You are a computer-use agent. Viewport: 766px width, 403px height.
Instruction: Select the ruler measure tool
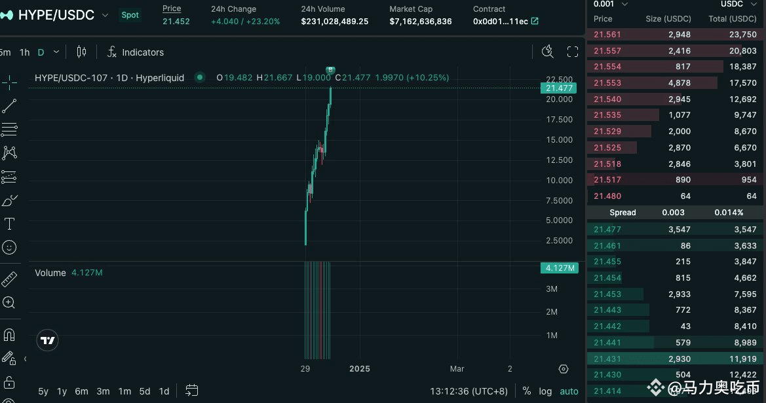pos(9,279)
